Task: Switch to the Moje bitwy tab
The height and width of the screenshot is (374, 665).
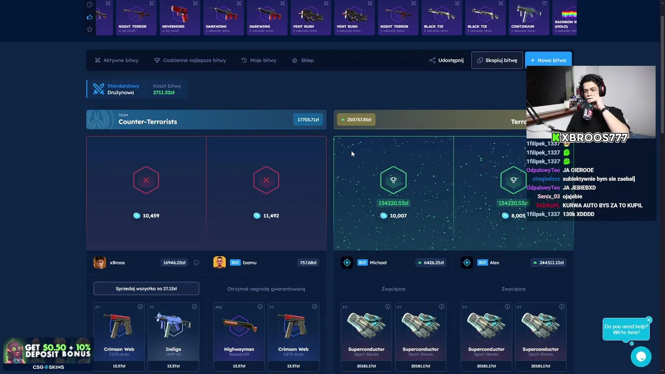Action: [x=259, y=60]
